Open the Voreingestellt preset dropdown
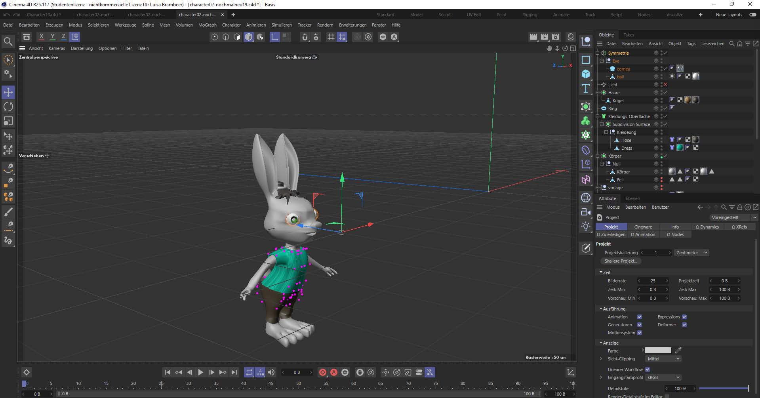This screenshot has height=398, width=760. (733, 217)
